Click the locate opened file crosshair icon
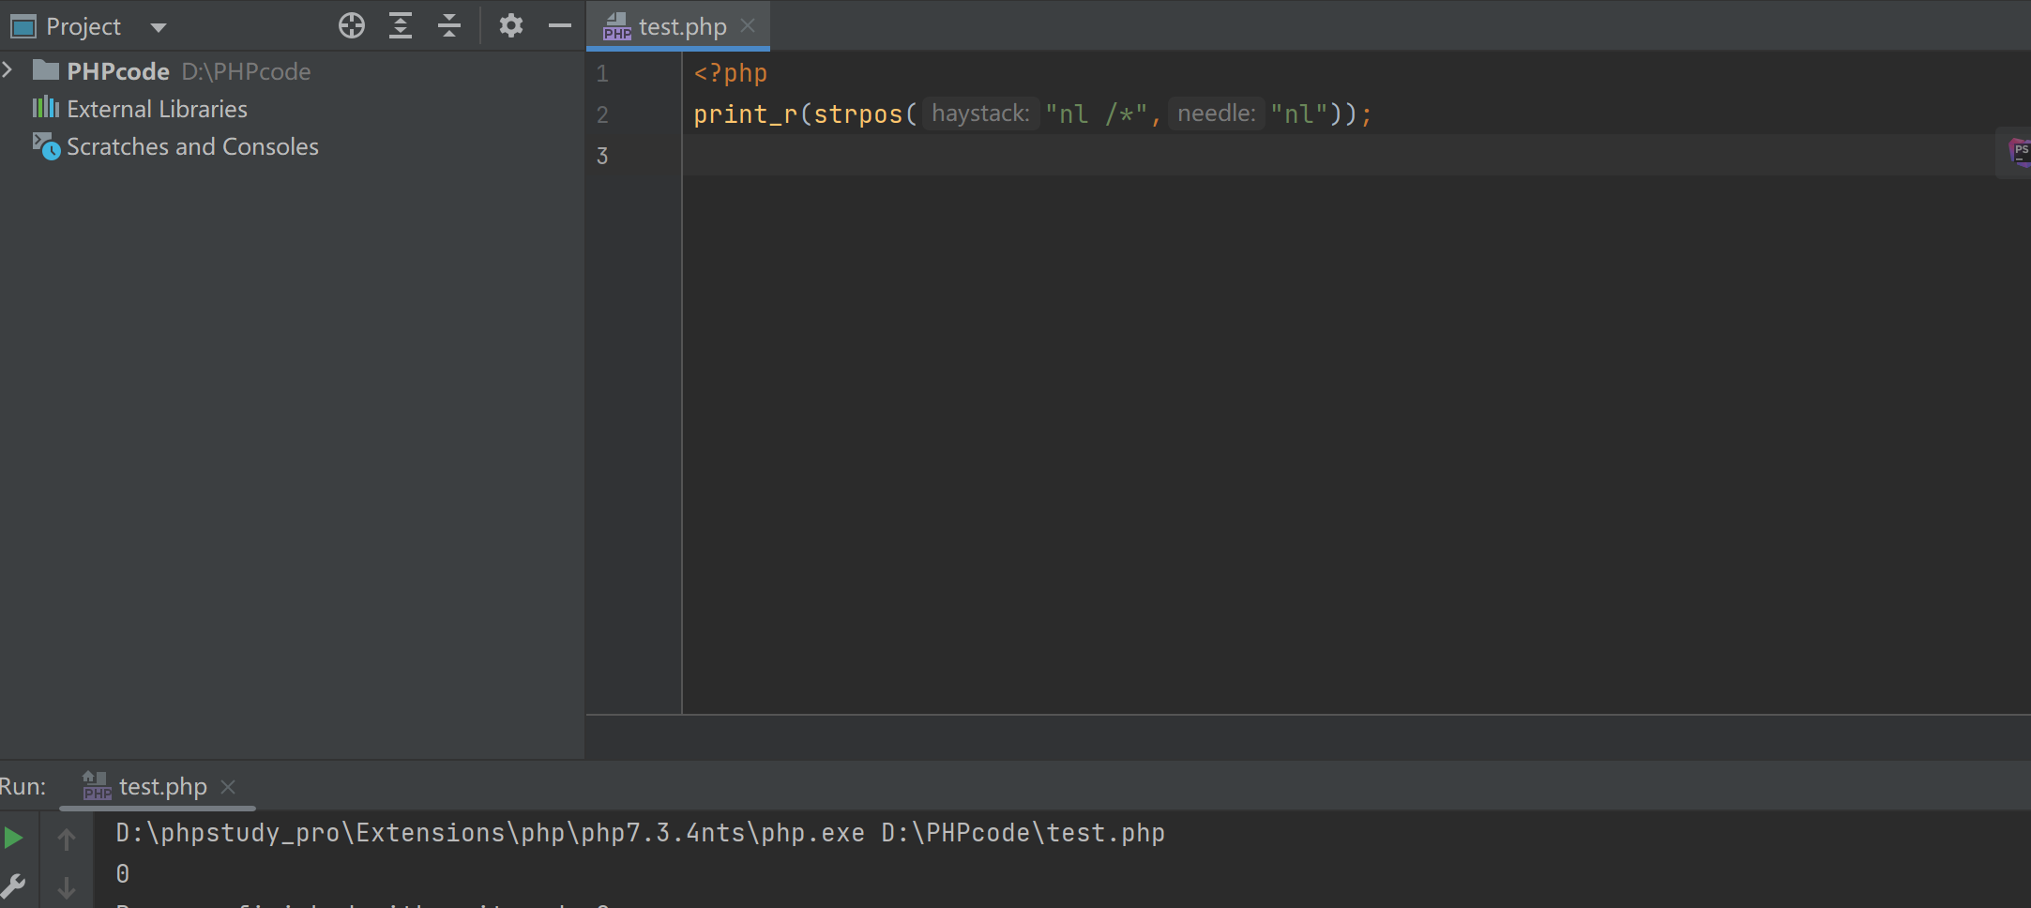Screen dimensions: 2031x908 pyautogui.click(x=352, y=25)
